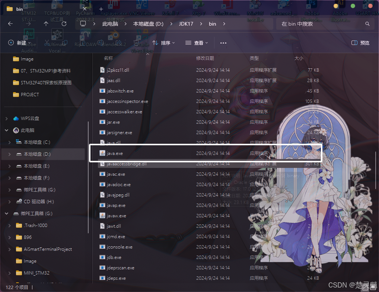Click the CD 驱动器 (H:) drive icon
The height and width of the screenshot is (292, 379).
[19, 201]
